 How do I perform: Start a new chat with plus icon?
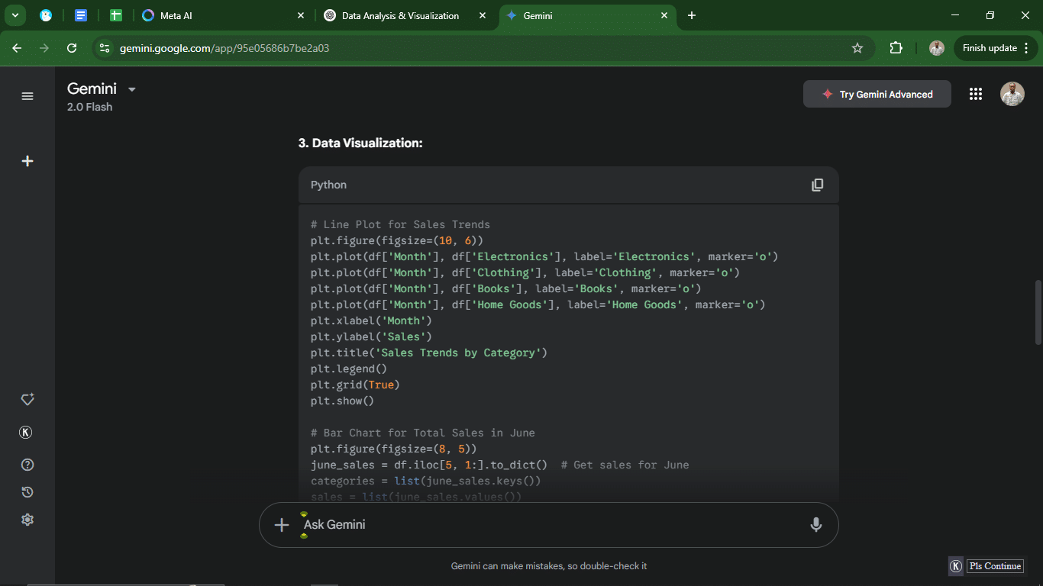(27, 161)
